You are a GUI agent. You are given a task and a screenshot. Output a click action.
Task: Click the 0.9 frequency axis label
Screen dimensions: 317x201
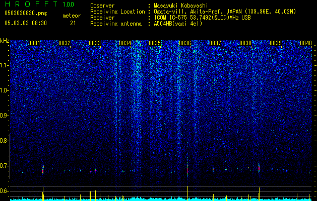point(4,116)
